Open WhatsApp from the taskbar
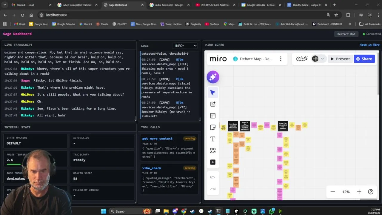The width and height of the screenshot is (382, 215). click(272, 211)
